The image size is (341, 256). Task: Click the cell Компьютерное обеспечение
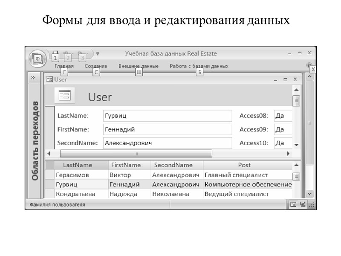click(248, 184)
